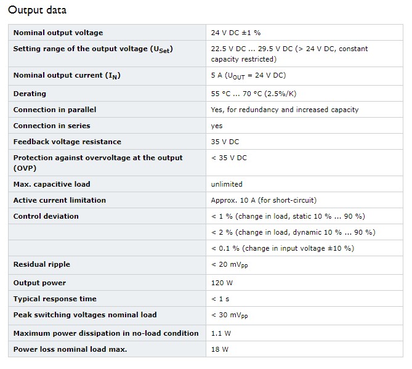
Task: Click the Output data heading
Action: tap(37, 10)
